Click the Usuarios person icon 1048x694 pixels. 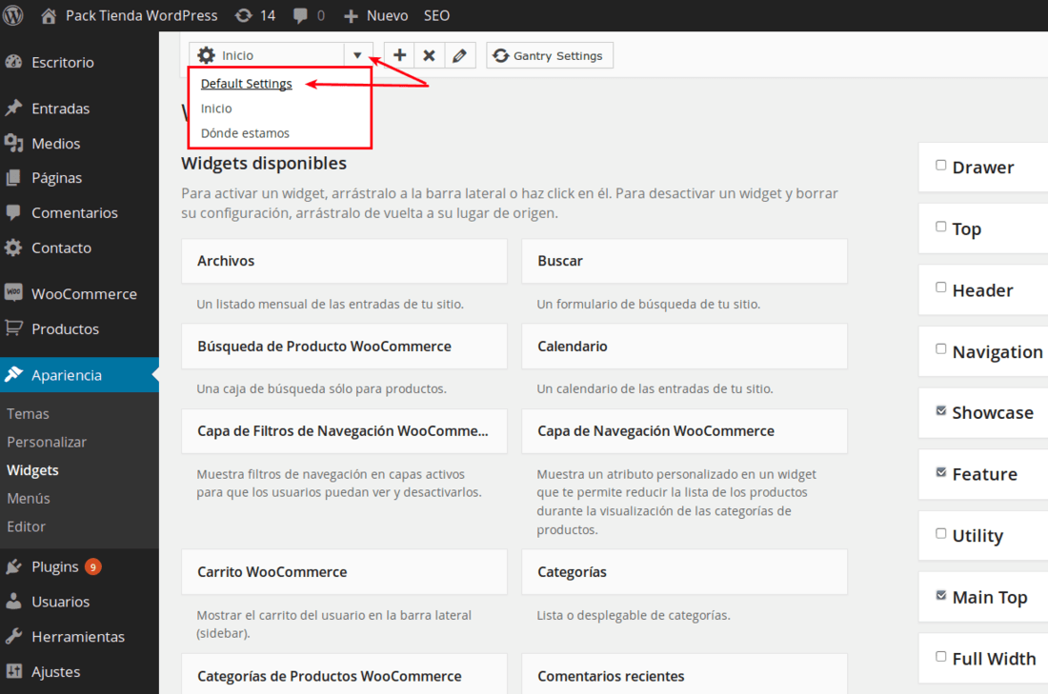[x=13, y=601]
